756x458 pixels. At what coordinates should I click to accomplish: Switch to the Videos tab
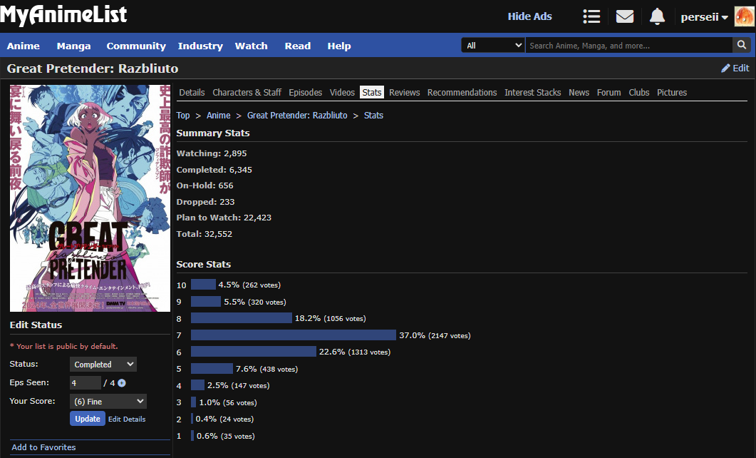pyautogui.click(x=342, y=92)
